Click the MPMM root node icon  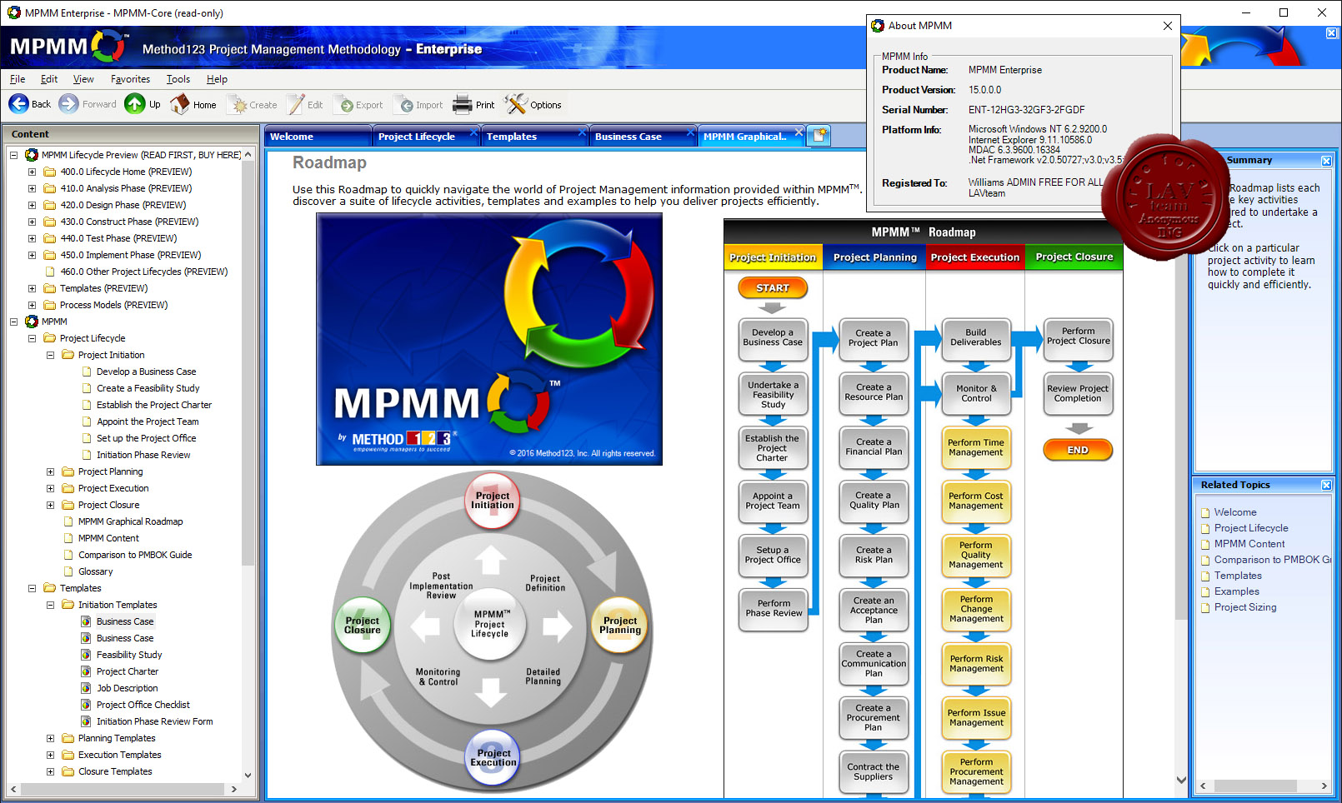click(32, 322)
